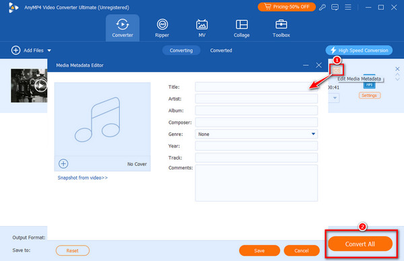
Task: Click the Edit Media Metadata ID3 icon
Action: (337, 70)
